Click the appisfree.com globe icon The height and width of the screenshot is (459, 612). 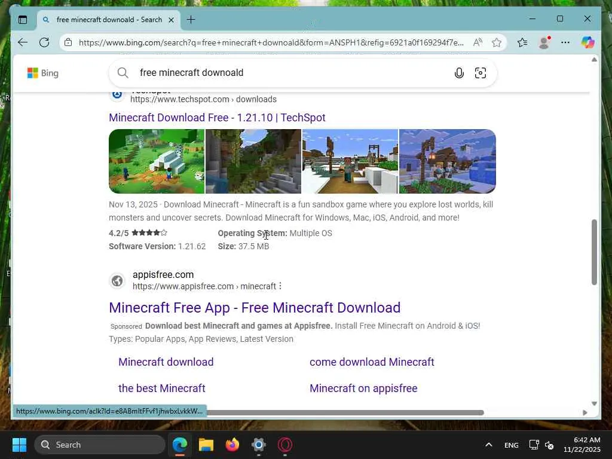(117, 281)
